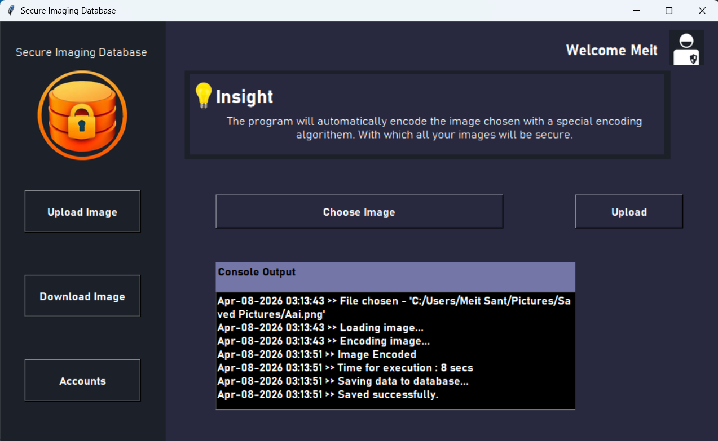Click the orange database lock logo
This screenshot has height=441, width=718.
point(82,115)
